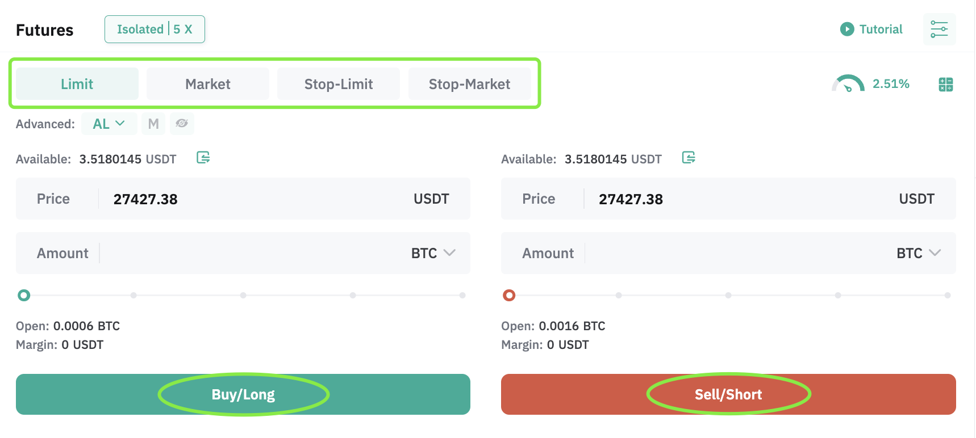Open BTC unit dropdown in sell Amount
Viewport: 976px width, 438px height.
919,253
